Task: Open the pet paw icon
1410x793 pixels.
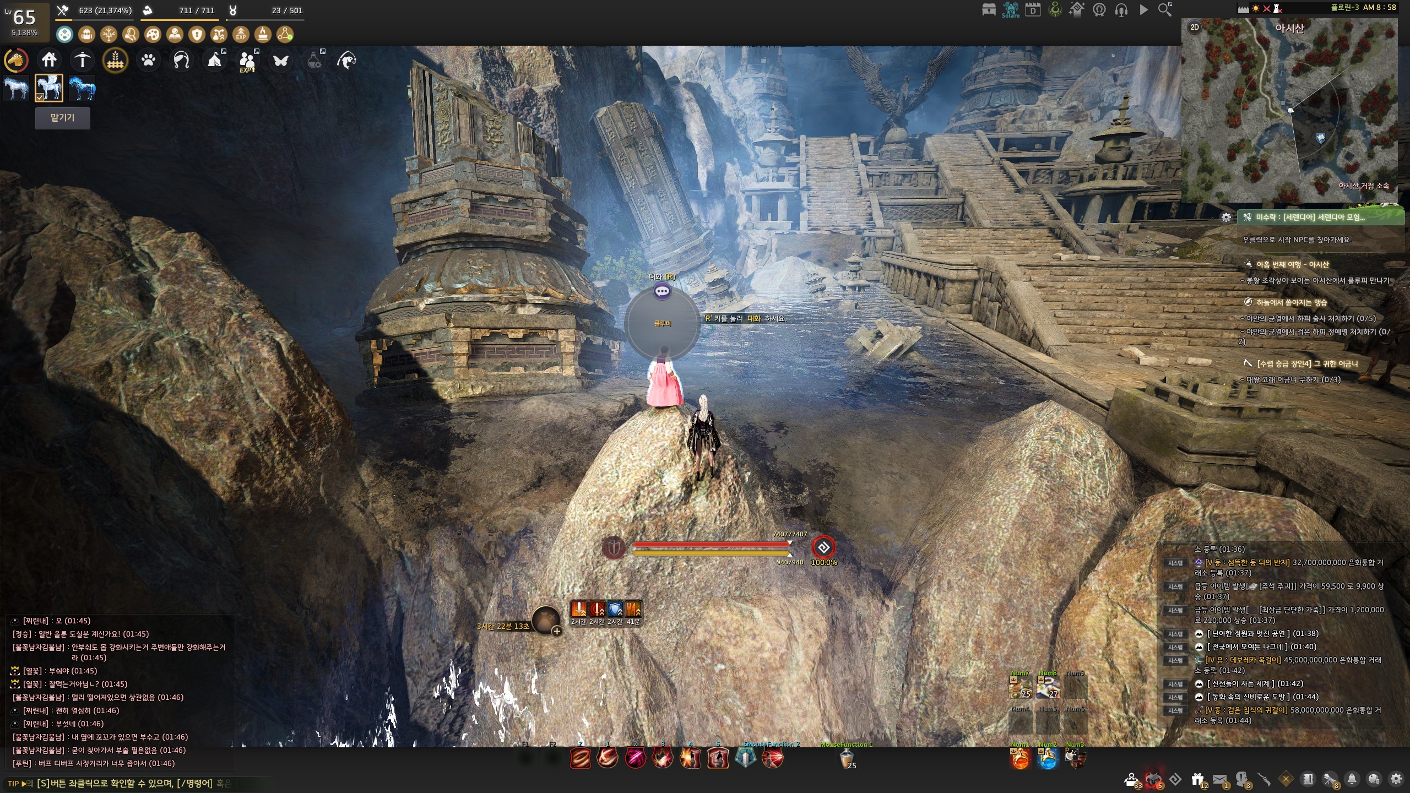Action: click(x=149, y=60)
